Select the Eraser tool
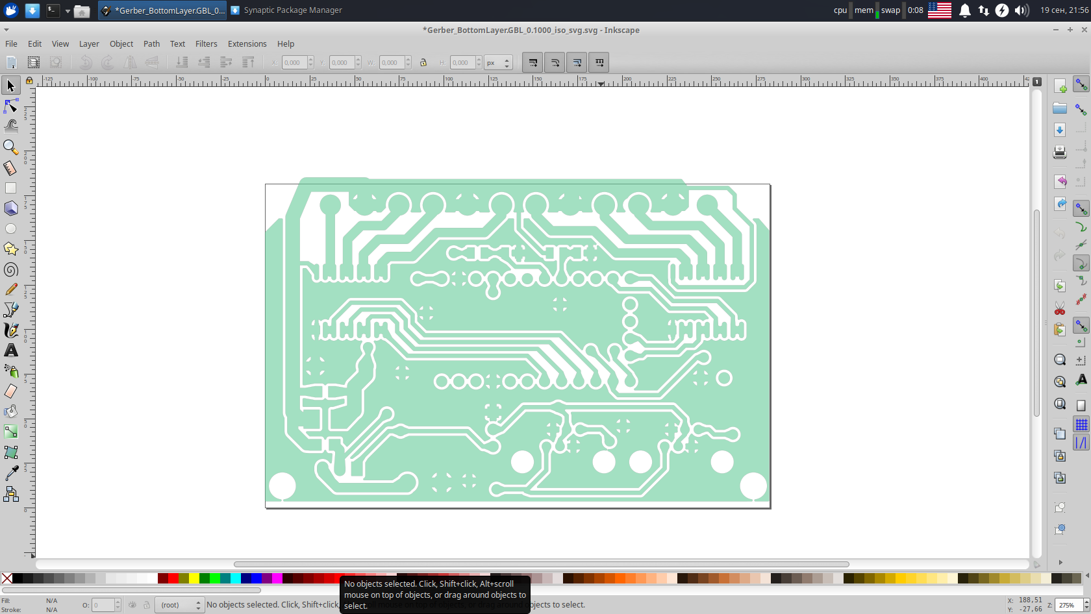 pyautogui.click(x=11, y=391)
